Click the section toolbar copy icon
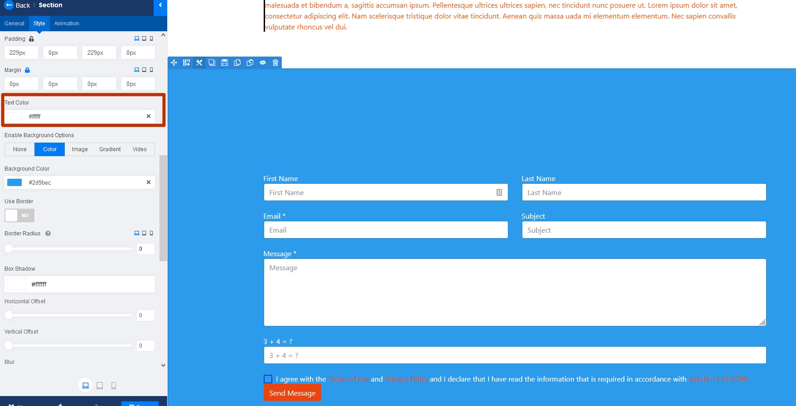This screenshot has width=796, height=406. point(237,63)
